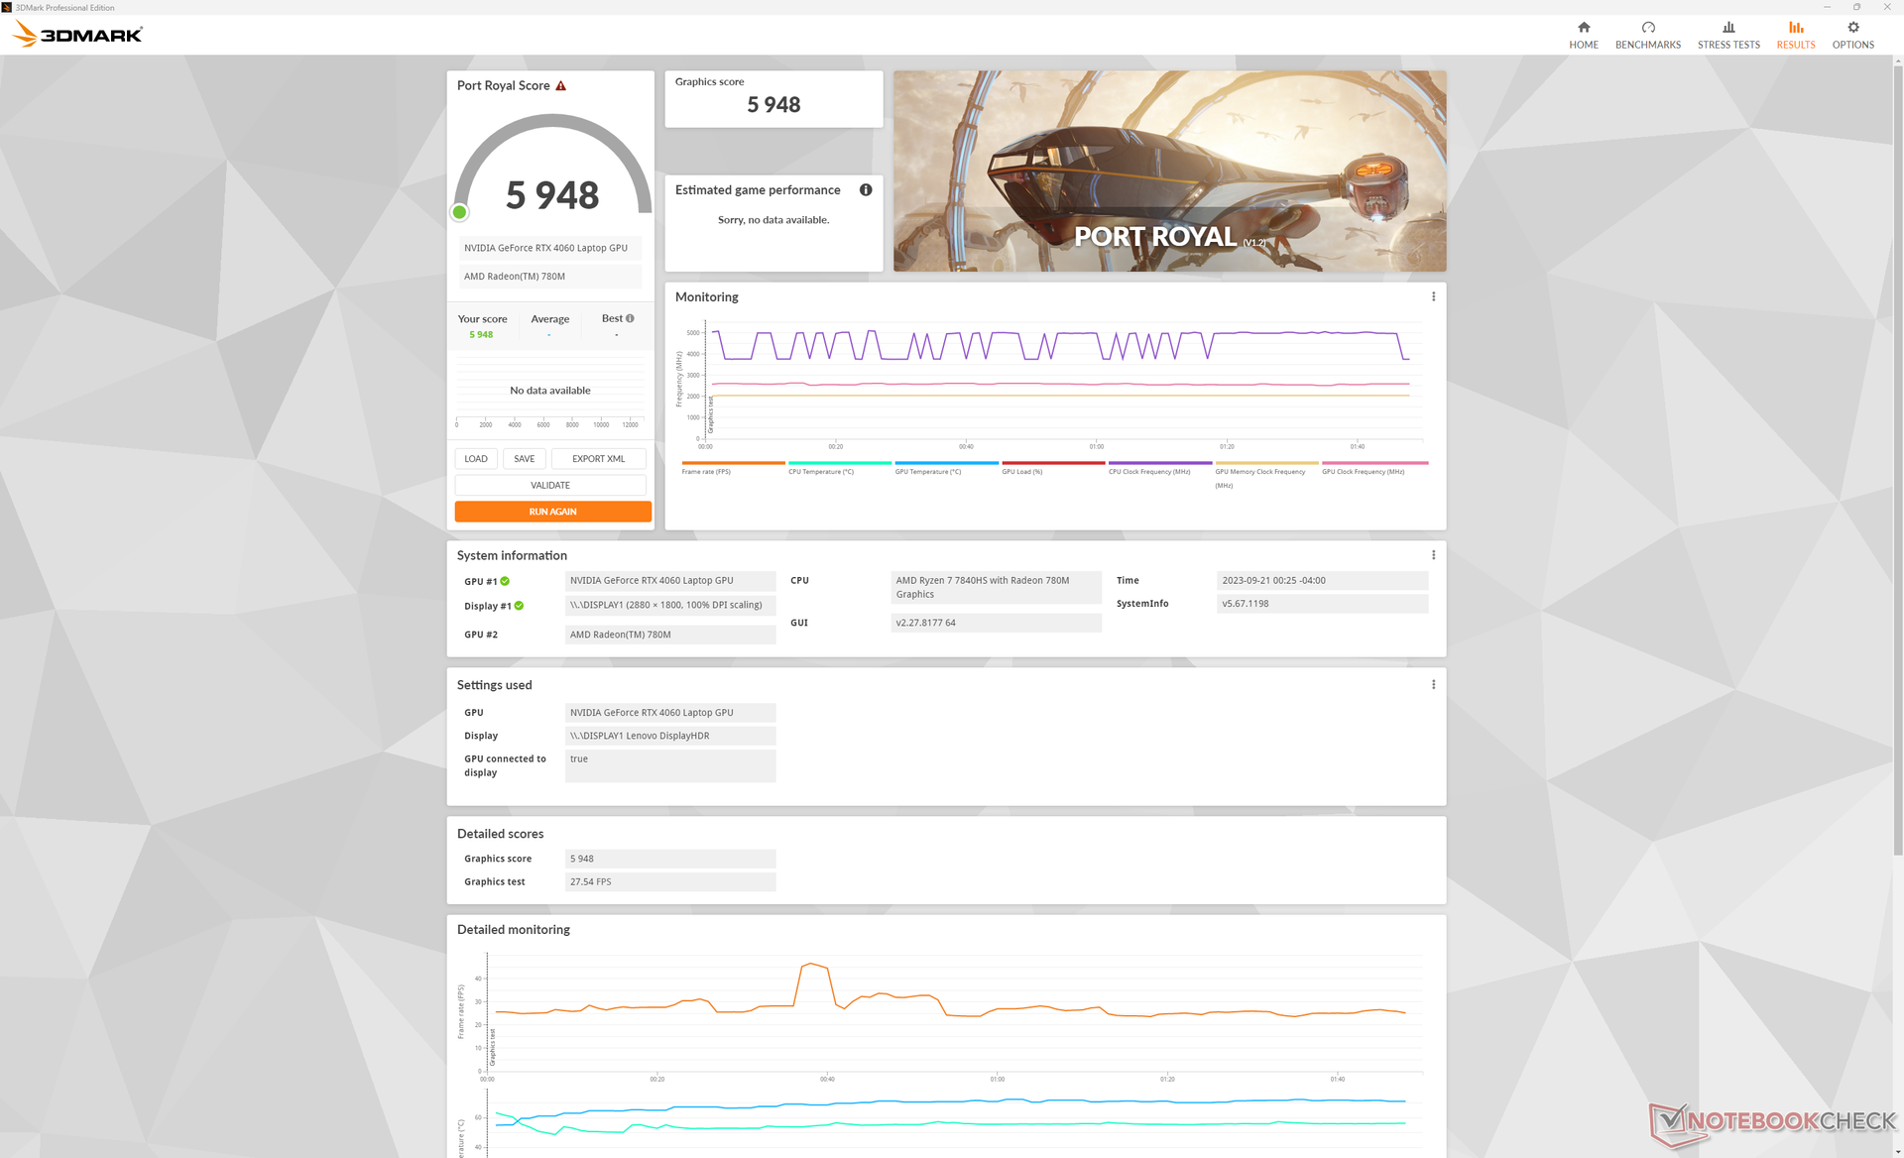Click the green check beside GPU #1
This screenshot has width=1904, height=1158.
(505, 582)
